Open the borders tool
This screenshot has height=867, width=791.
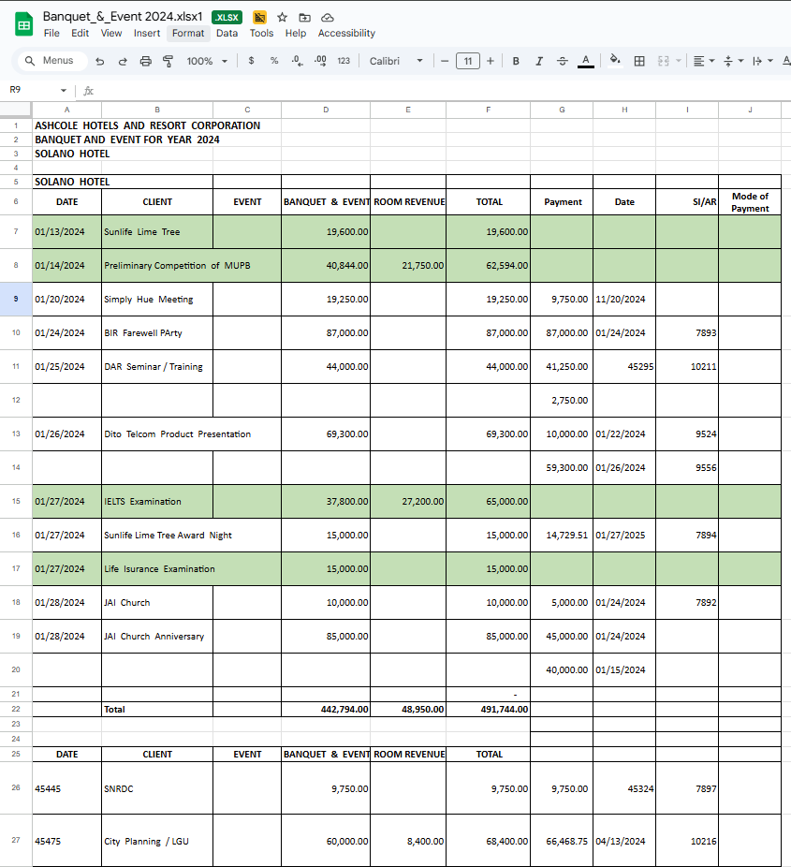639,61
